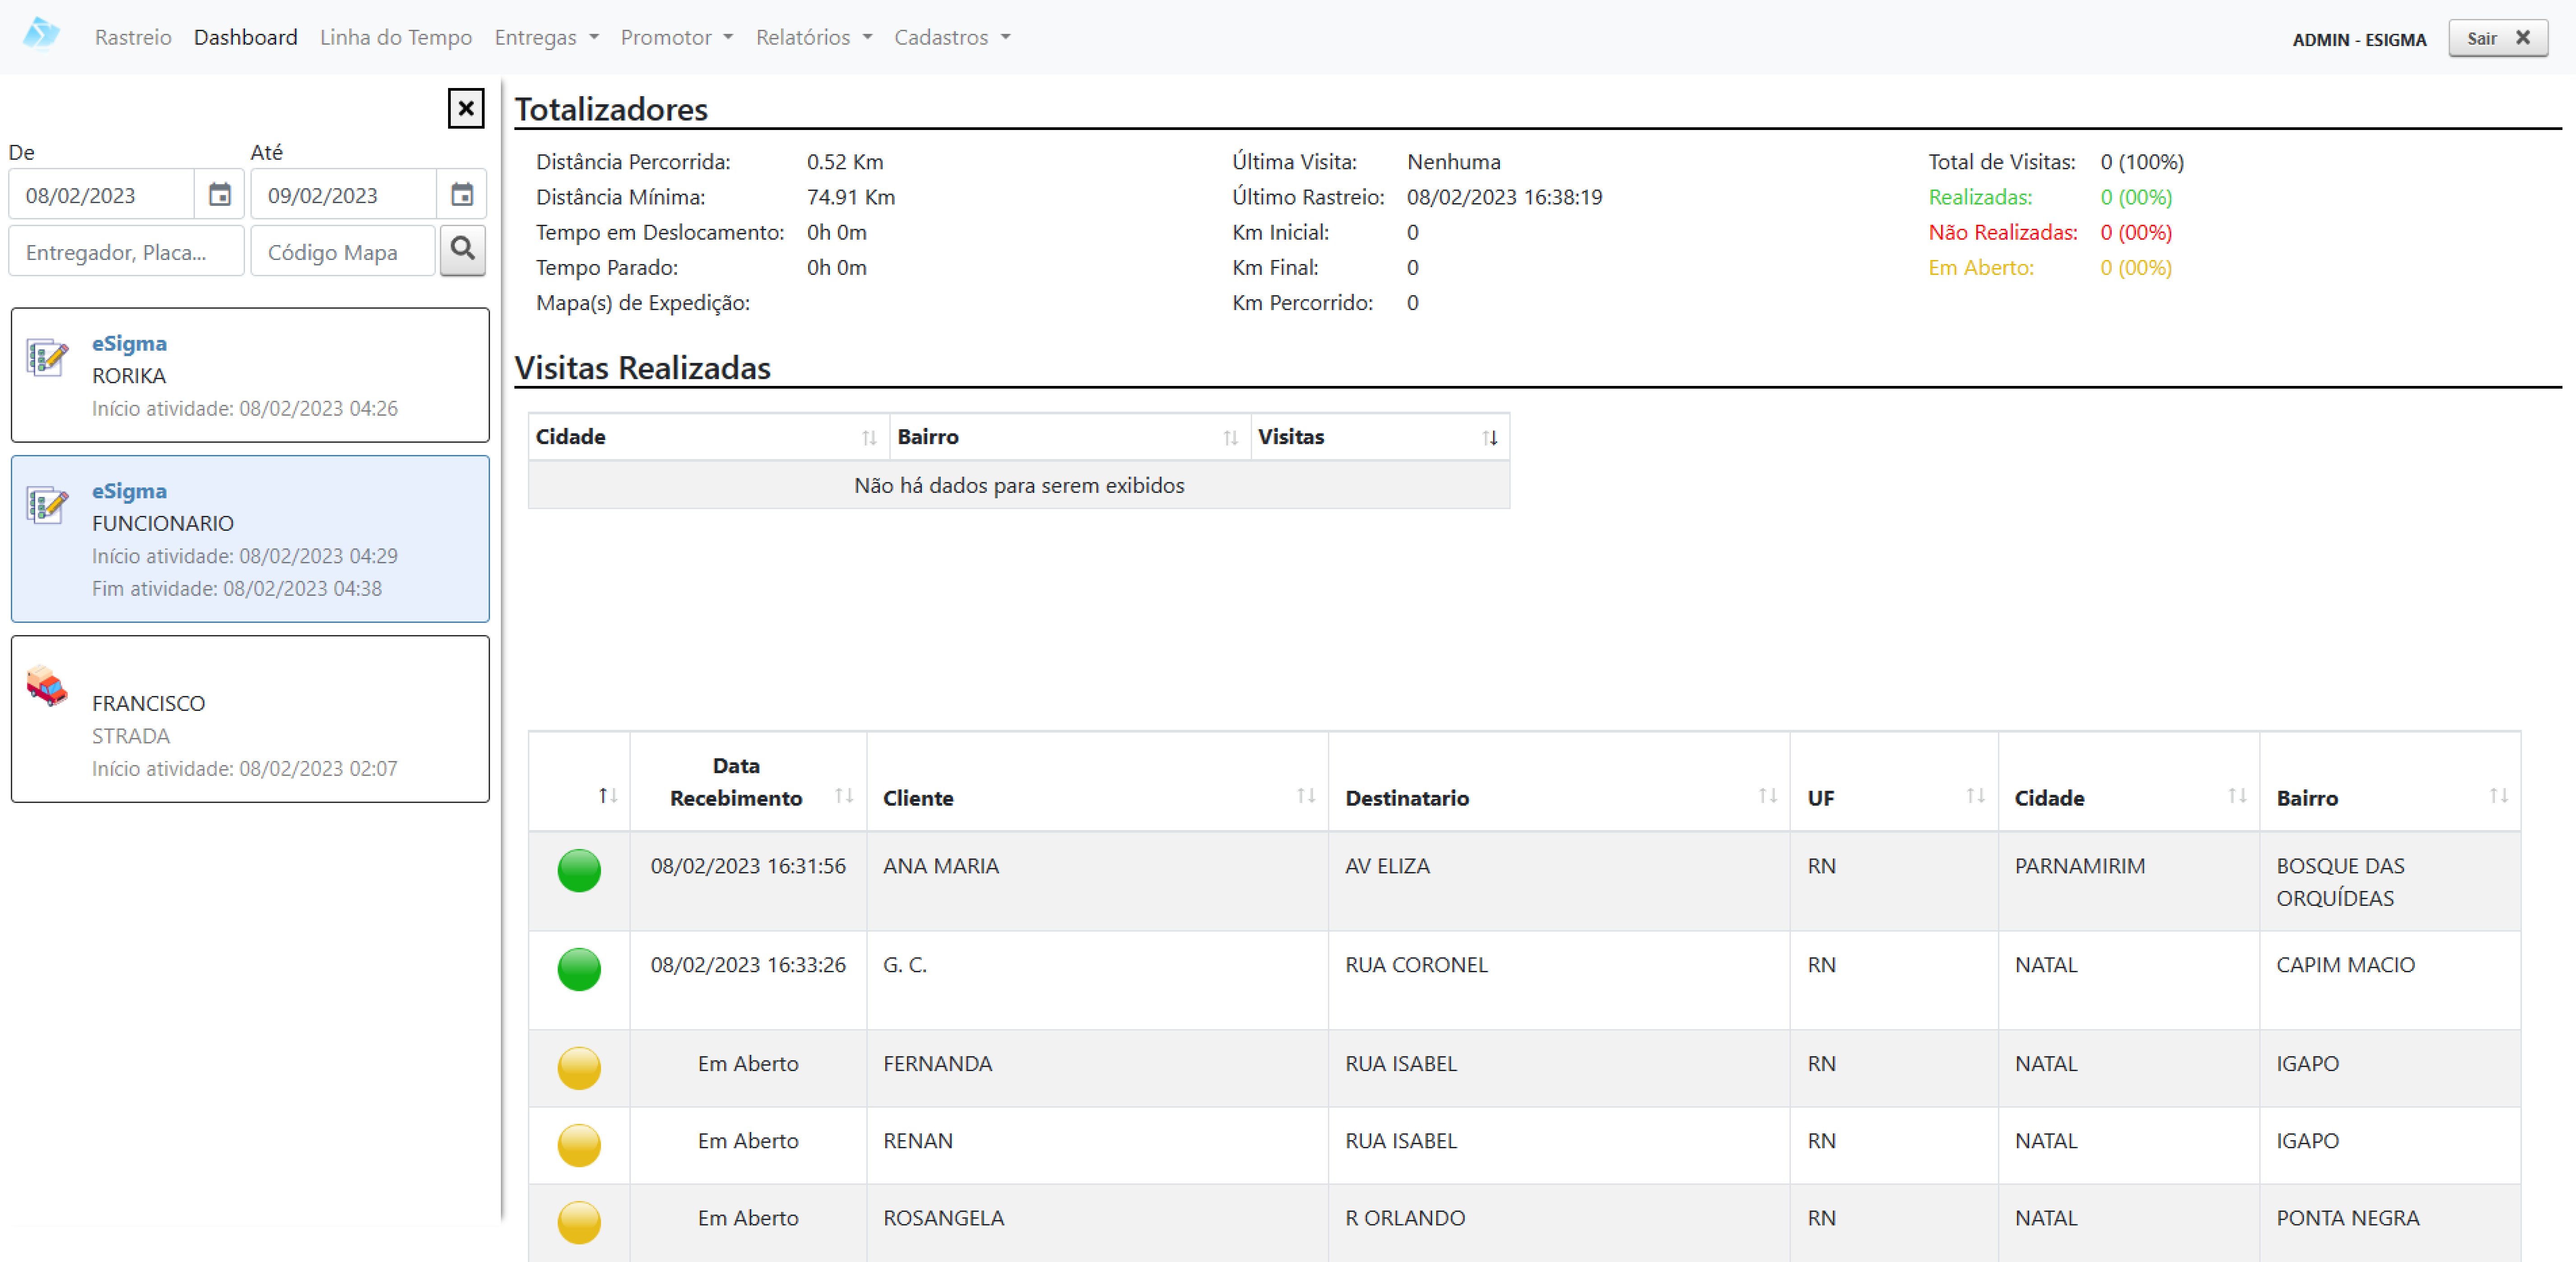2576x1262 pixels.
Task: Click the magnifier search button
Action: (x=462, y=249)
